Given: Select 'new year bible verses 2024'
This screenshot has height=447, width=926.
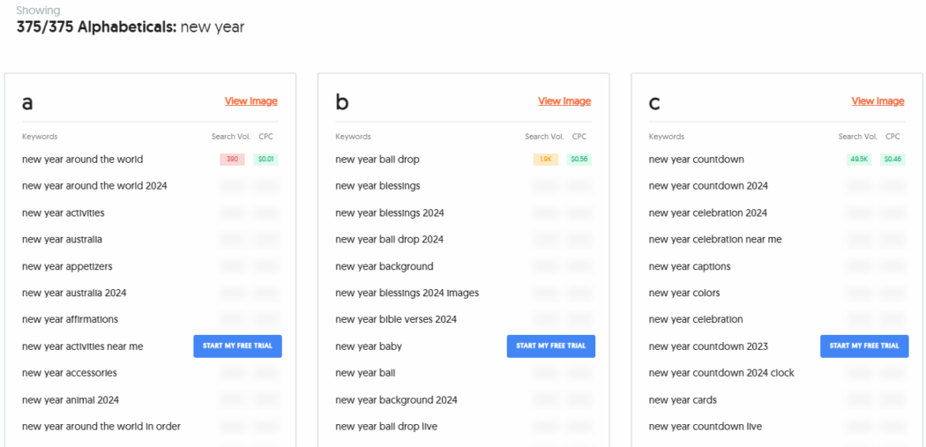Looking at the screenshot, I should [x=396, y=319].
